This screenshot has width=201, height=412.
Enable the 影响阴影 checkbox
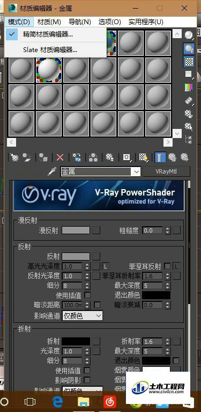pyautogui.click(x=87, y=380)
